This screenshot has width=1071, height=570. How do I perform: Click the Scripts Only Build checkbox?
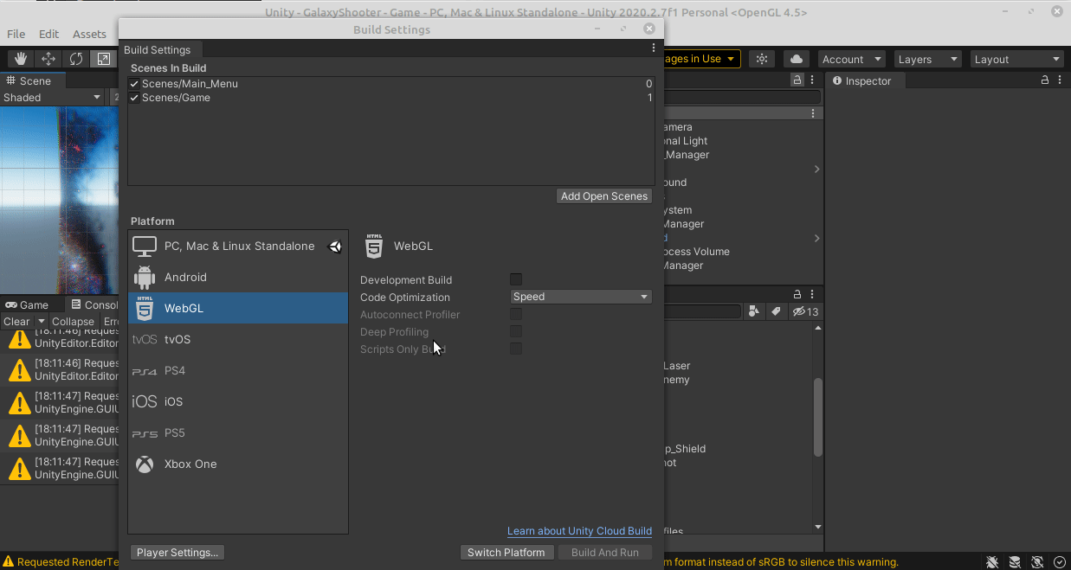pos(516,349)
